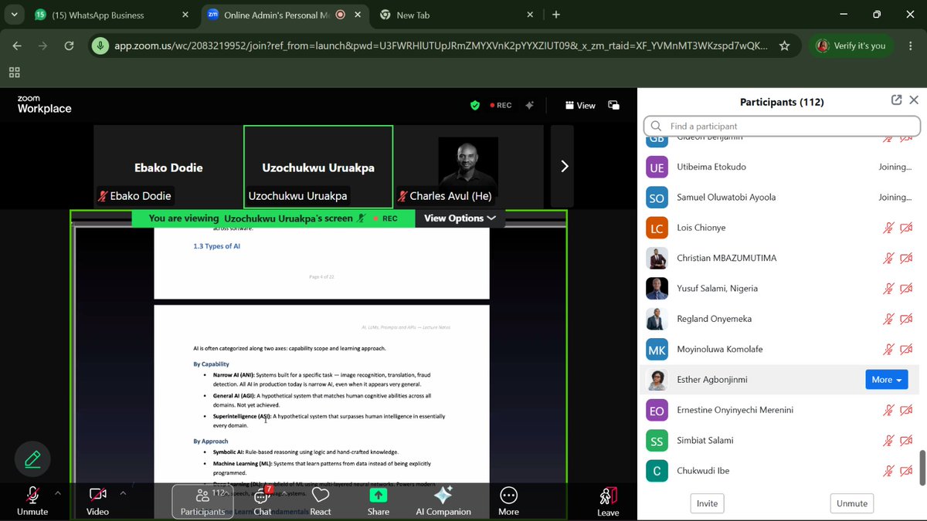Open the Chrome tab search dropdown
Screen dimensions: 927x521
click(14, 15)
